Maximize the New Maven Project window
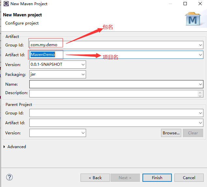 [x=185, y=4]
